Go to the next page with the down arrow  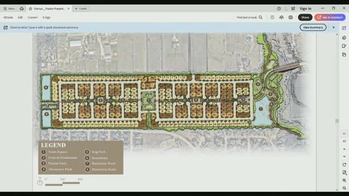coord(344,156)
